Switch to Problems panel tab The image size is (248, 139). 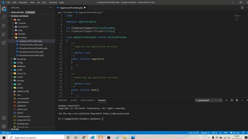point(63,100)
